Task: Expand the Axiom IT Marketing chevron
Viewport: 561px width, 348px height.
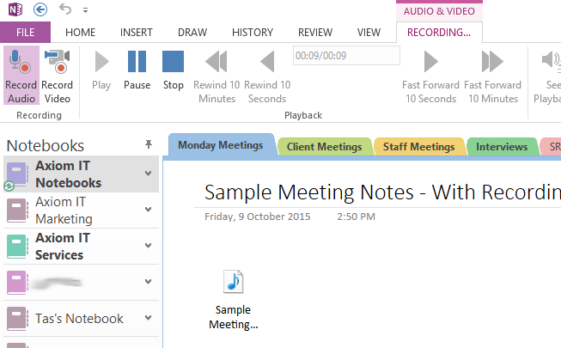Action: point(148,209)
